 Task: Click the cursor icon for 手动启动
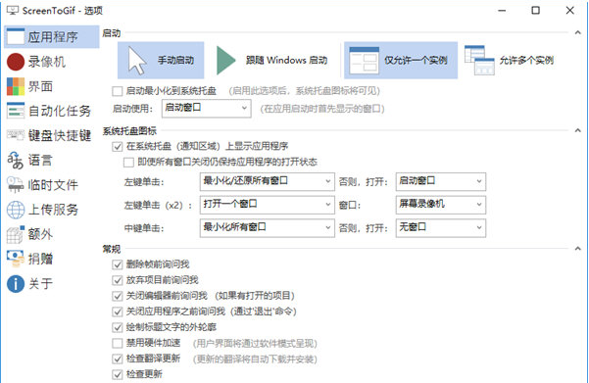point(137,61)
